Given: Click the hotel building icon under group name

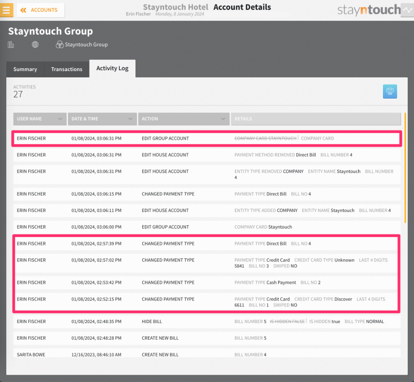Looking at the screenshot, I should tap(11, 45).
